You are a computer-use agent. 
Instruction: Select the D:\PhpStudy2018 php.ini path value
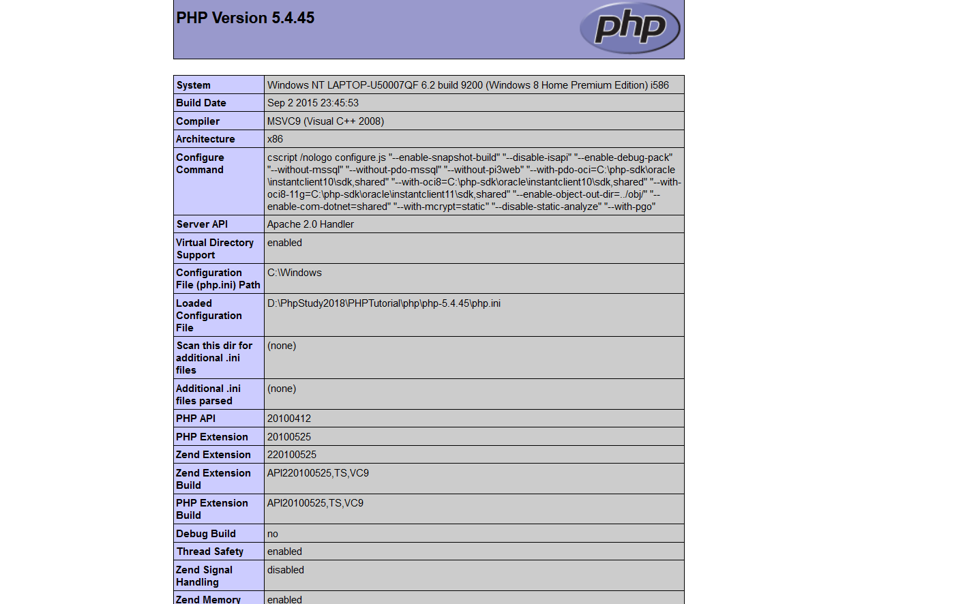[384, 303]
